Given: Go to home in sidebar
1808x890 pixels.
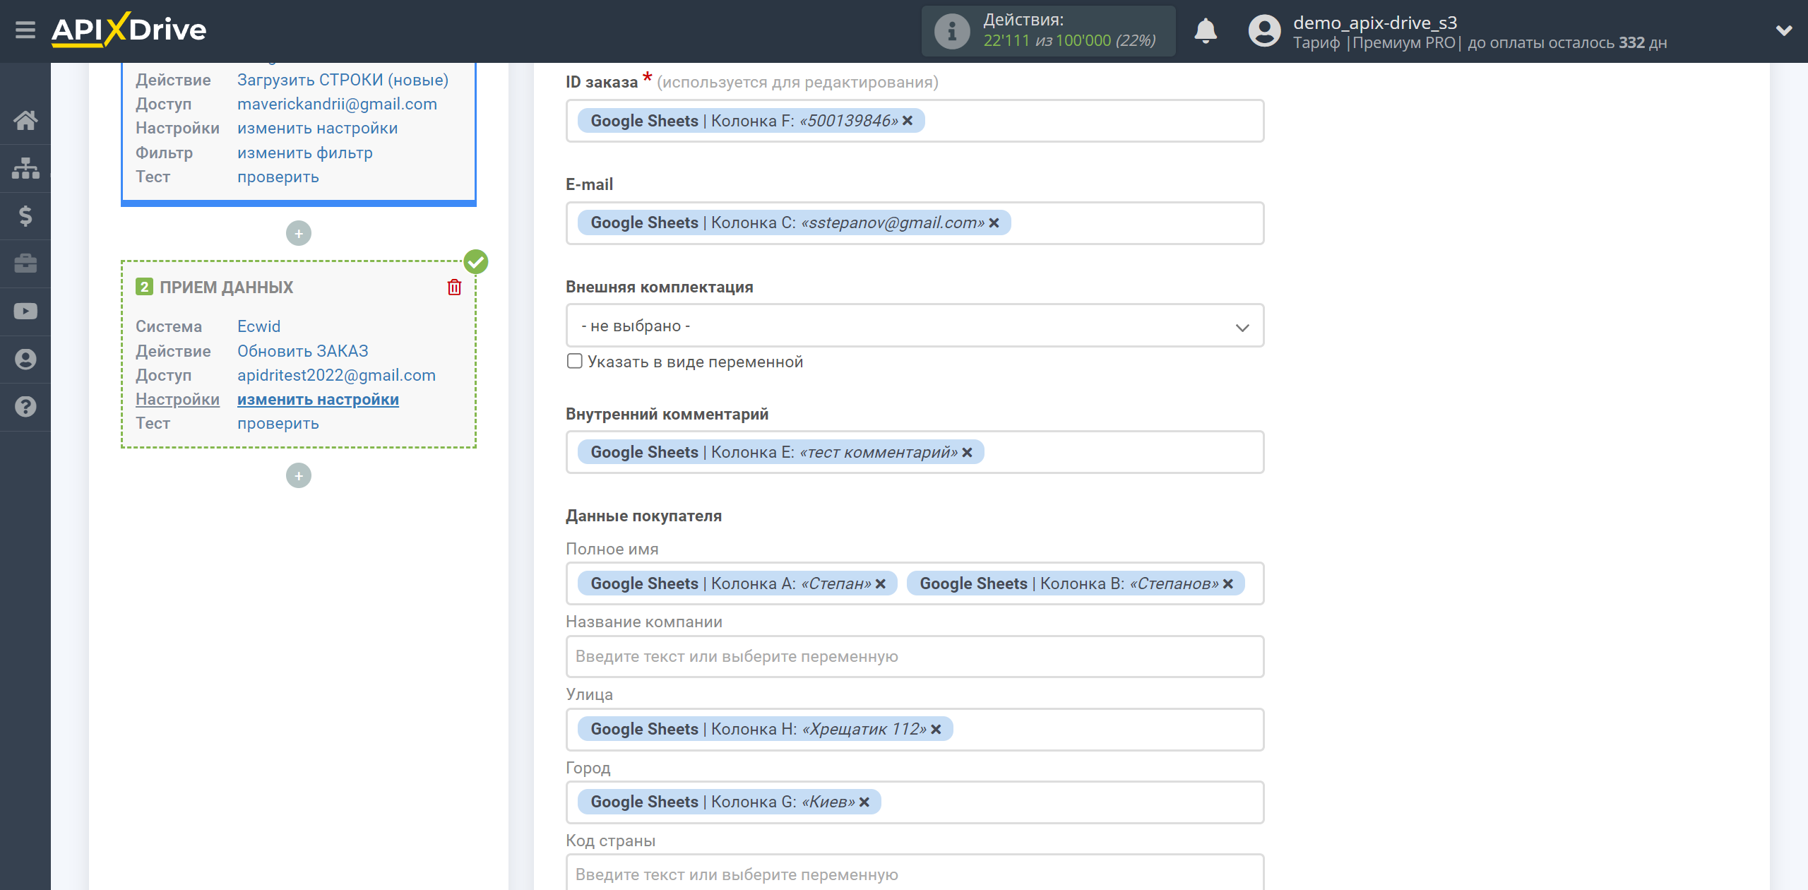Looking at the screenshot, I should (x=25, y=120).
